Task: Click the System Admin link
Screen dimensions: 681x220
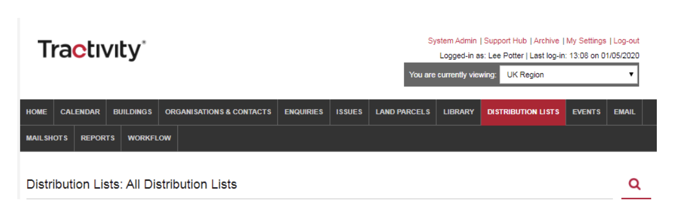Action: click(x=452, y=41)
